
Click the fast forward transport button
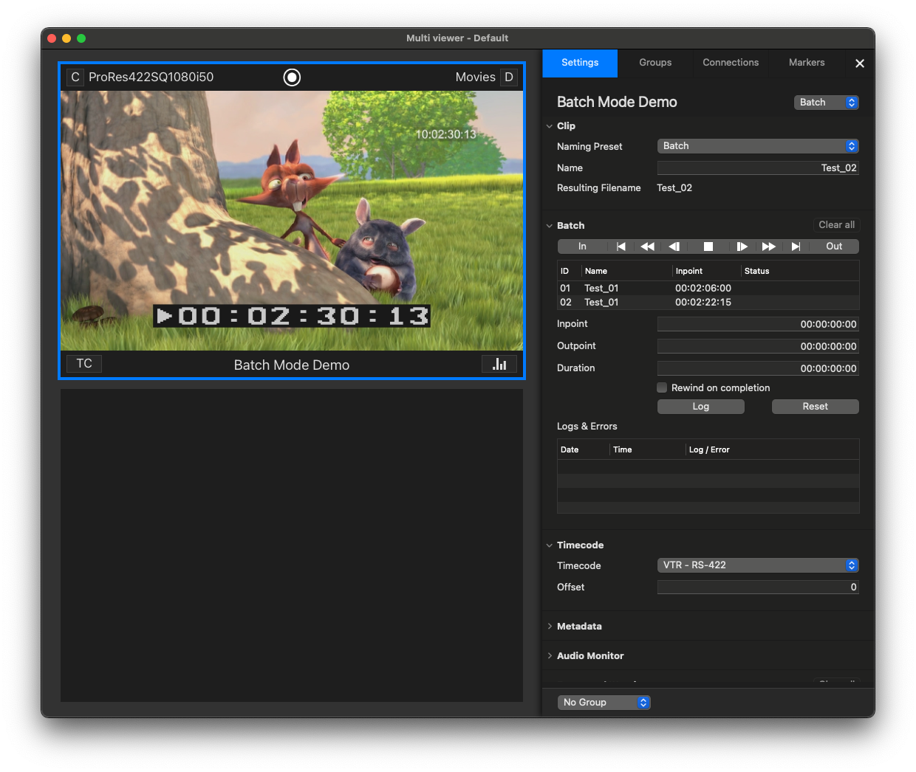[769, 247]
